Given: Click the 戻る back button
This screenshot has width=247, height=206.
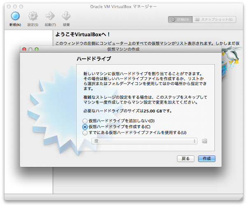Looking at the screenshot, I should (186, 159).
